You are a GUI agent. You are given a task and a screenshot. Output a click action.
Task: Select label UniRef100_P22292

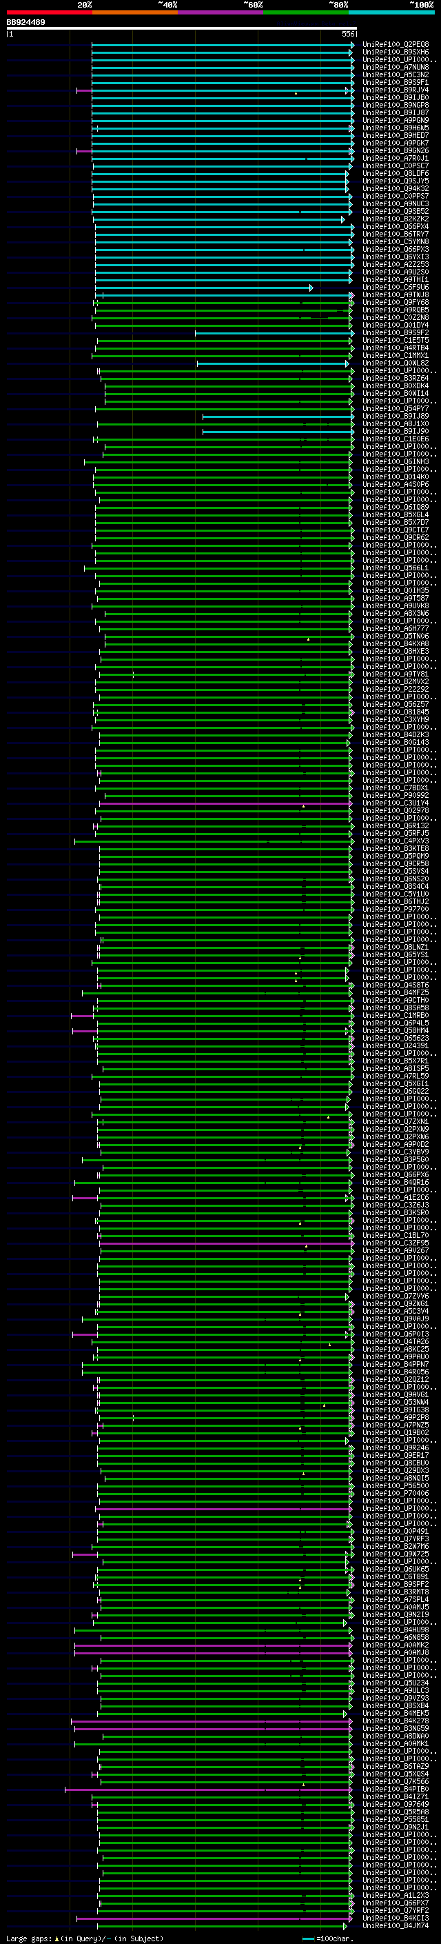click(396, 689)
